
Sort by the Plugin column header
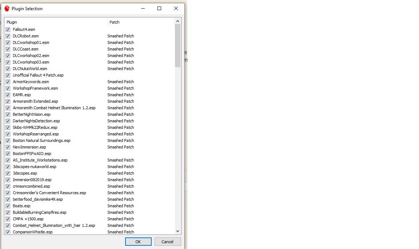[x=56, y=22]
